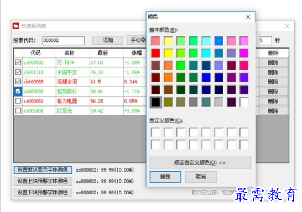Image resolution: width=302 pixels, height=212 pixels.
Task: Click 设置下限预警字体颜色 button
Action: pos(43,193)
